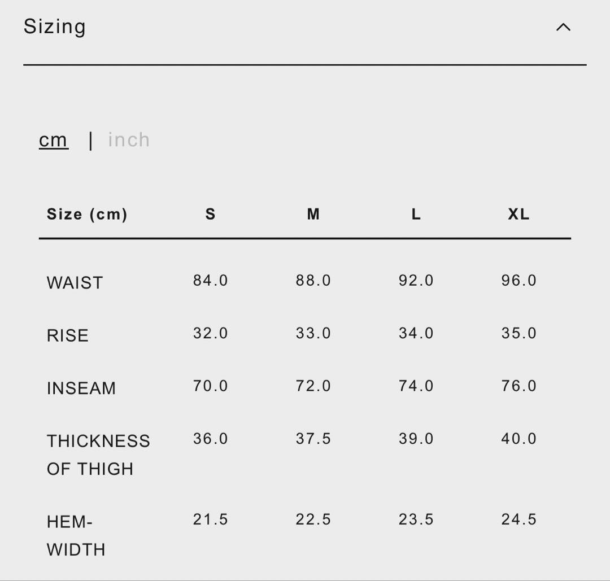Click the Sizing section heading
Screen dimensions: 610x581
55,27
